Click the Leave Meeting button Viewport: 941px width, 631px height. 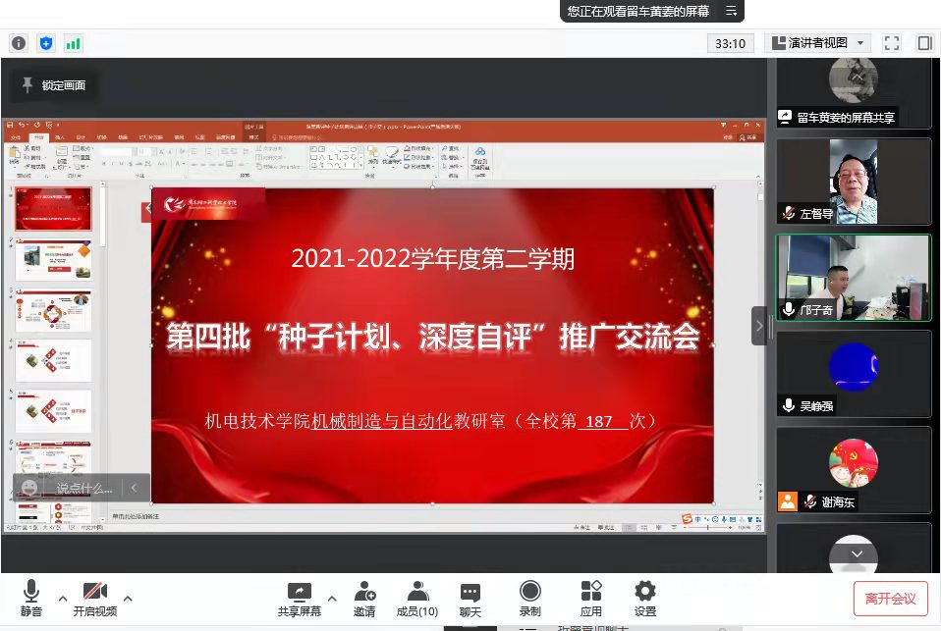click(890, 598)
